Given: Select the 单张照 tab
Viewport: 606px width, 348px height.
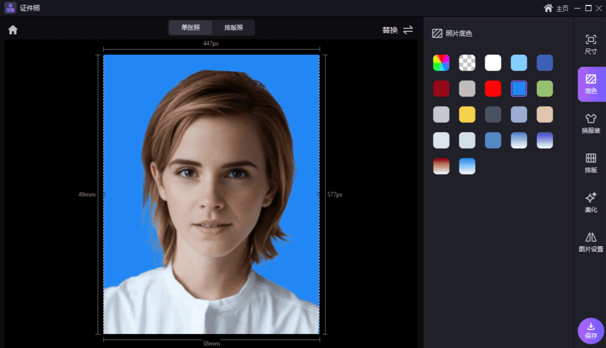Looking at the screenshot, I should tap(190, 28).
